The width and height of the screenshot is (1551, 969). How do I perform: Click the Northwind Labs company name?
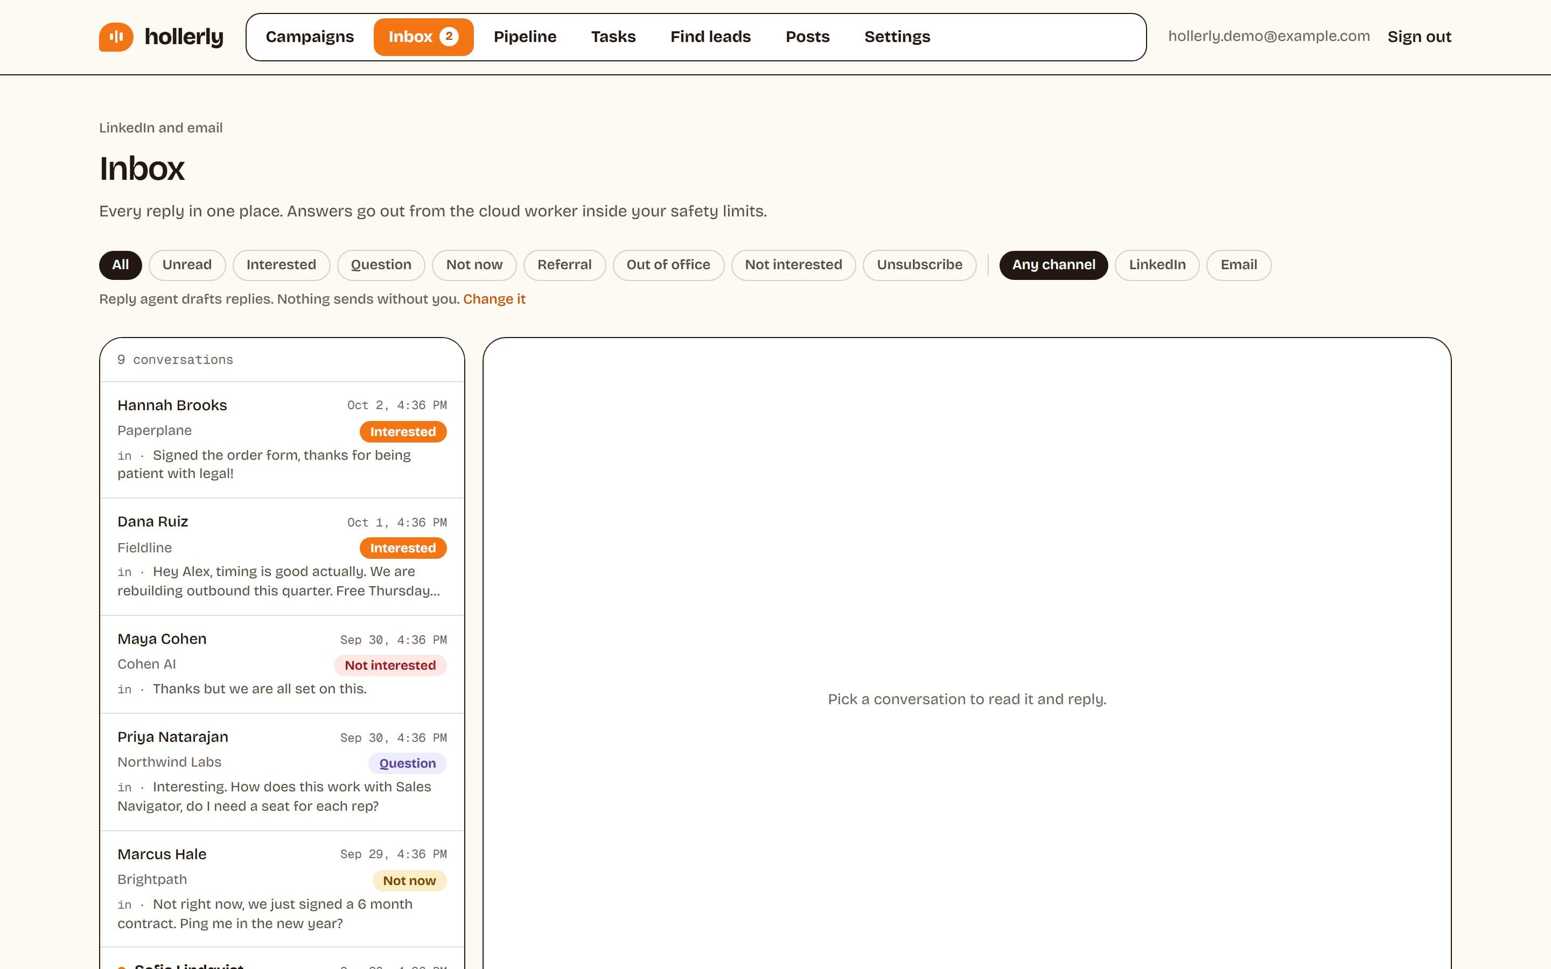pos(169,762)
